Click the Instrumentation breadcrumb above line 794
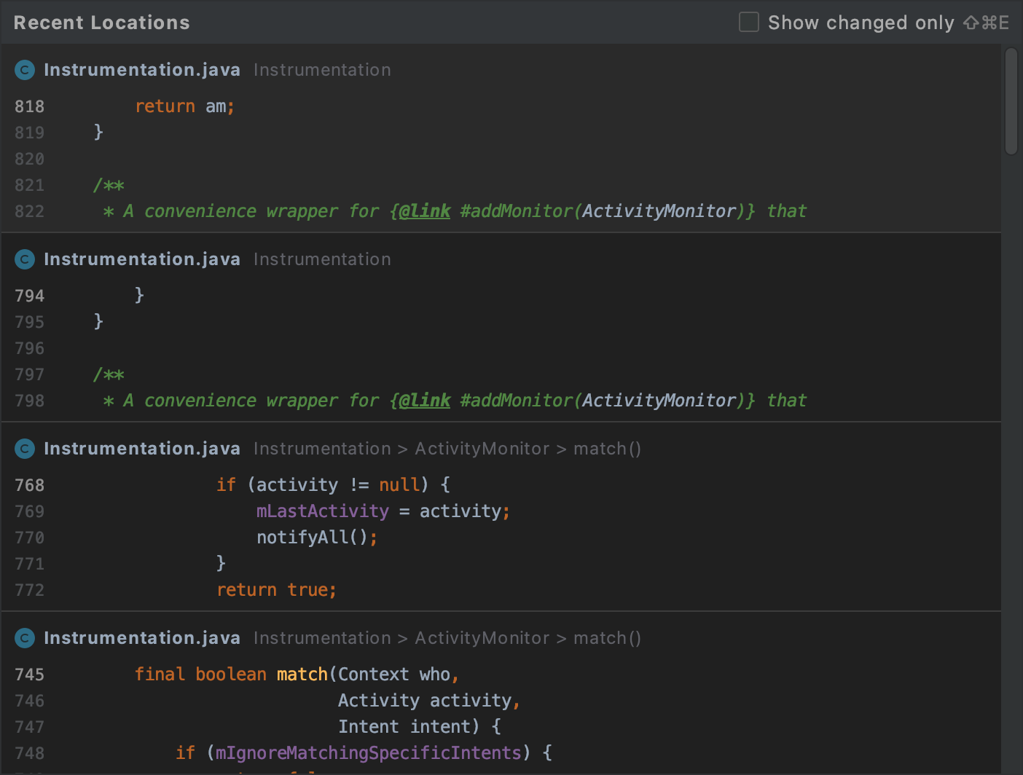The height and width of the screenshot is (775, 1023). pyautogui.click(x=322, y=259)
